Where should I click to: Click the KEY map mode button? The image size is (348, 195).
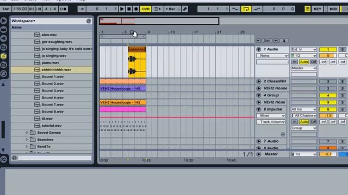tap(317, 9)
